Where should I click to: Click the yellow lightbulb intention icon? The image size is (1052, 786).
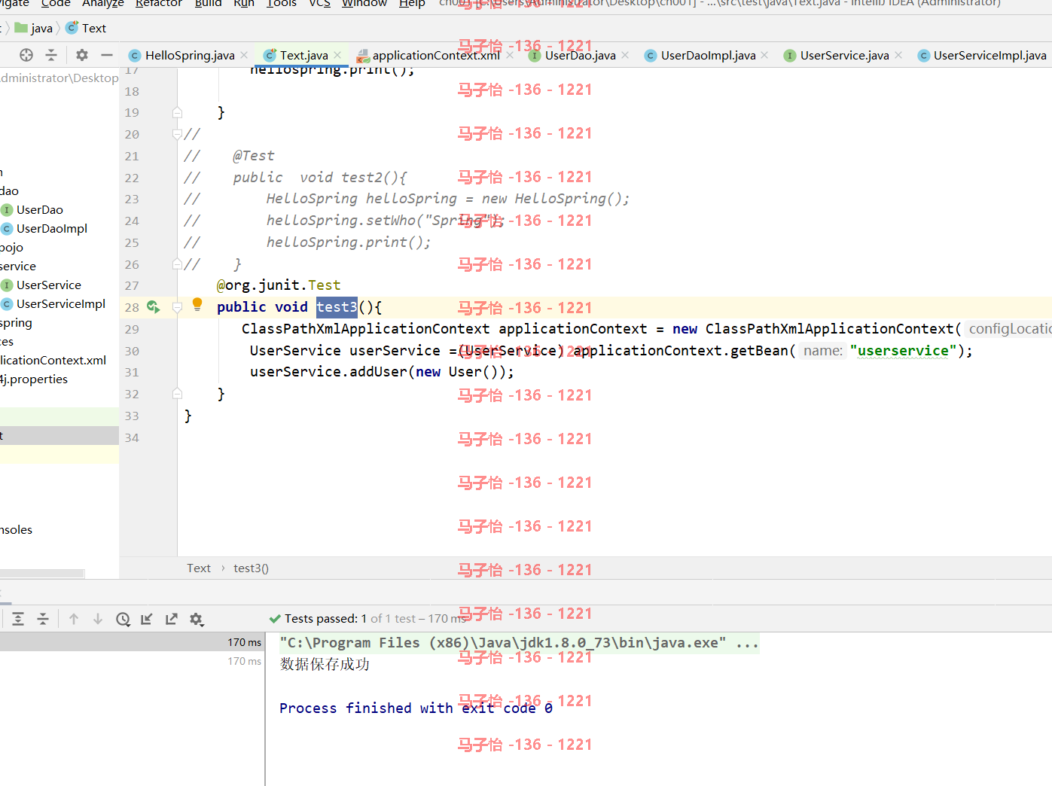tap(197, 304)
